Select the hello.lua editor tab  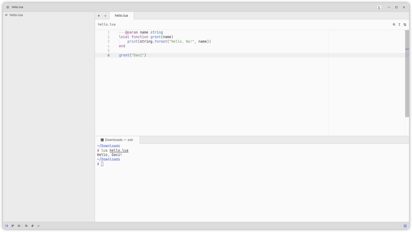coord(121,16)
